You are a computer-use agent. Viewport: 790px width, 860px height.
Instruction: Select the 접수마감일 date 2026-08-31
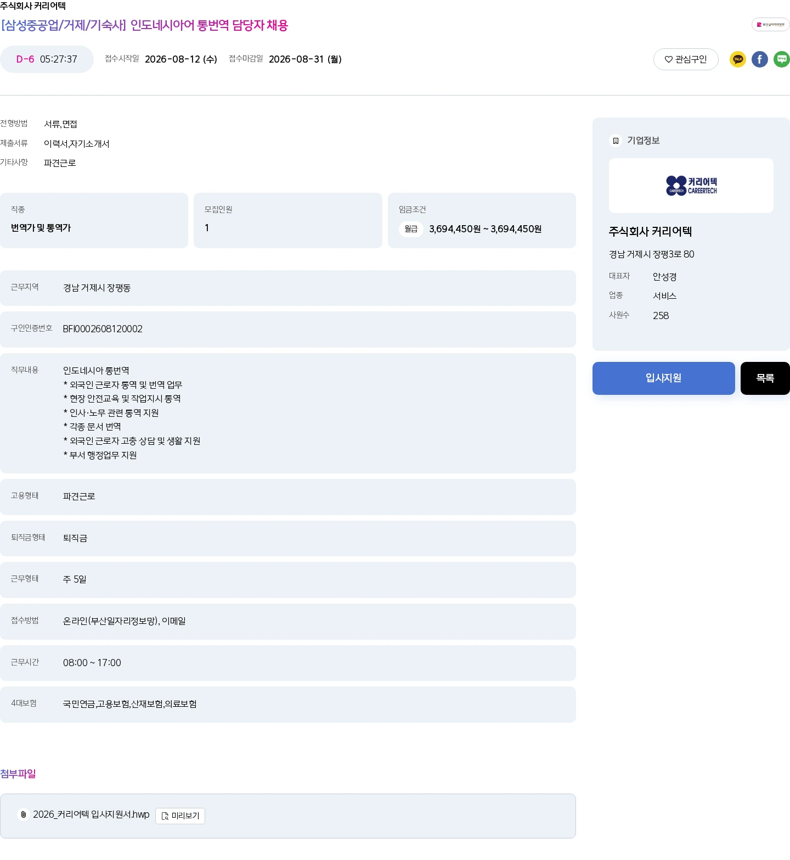pyautogui.click(x=305, y=59)
